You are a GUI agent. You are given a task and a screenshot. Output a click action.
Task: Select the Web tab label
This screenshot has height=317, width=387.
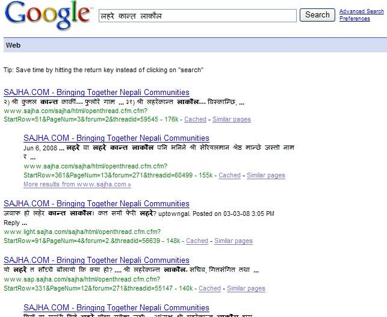click(x=13, y=45)
